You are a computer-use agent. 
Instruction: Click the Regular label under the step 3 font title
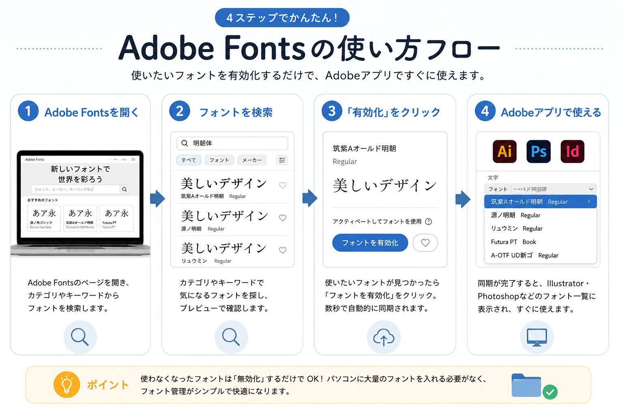pyautogui.click(x=345, y=162)
